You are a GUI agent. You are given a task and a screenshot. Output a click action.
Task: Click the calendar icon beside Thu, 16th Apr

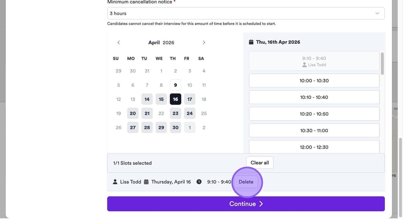coord(251,42)
